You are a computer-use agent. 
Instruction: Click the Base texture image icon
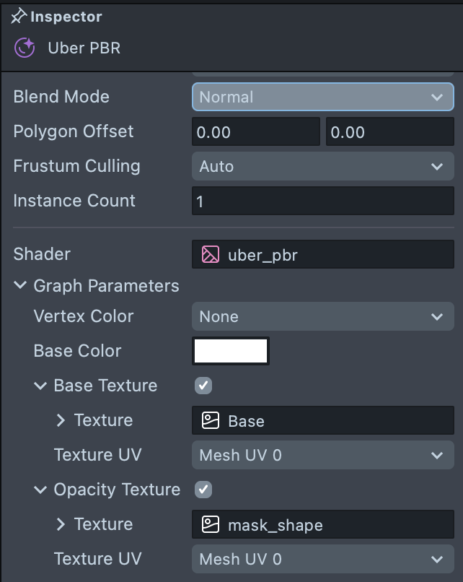[x=211, y=420]
